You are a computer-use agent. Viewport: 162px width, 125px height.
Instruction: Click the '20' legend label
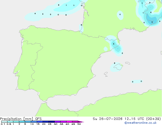[44, 124]
